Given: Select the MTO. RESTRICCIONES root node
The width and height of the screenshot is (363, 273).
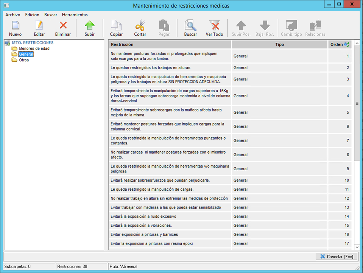Looking at the screenshot, I should (x=33, y=43).
